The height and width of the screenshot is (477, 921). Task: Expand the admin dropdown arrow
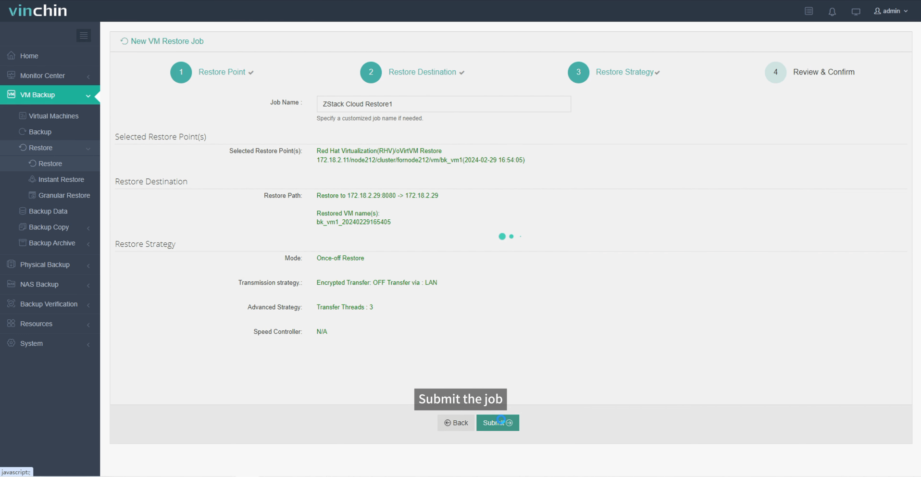906,11
